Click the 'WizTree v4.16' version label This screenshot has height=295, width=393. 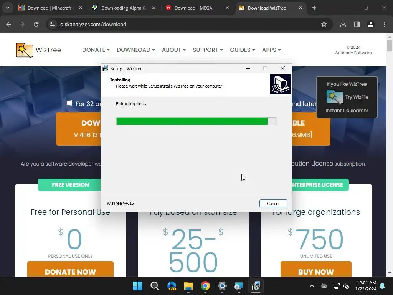pyautogui.click(x=120, y=203)
